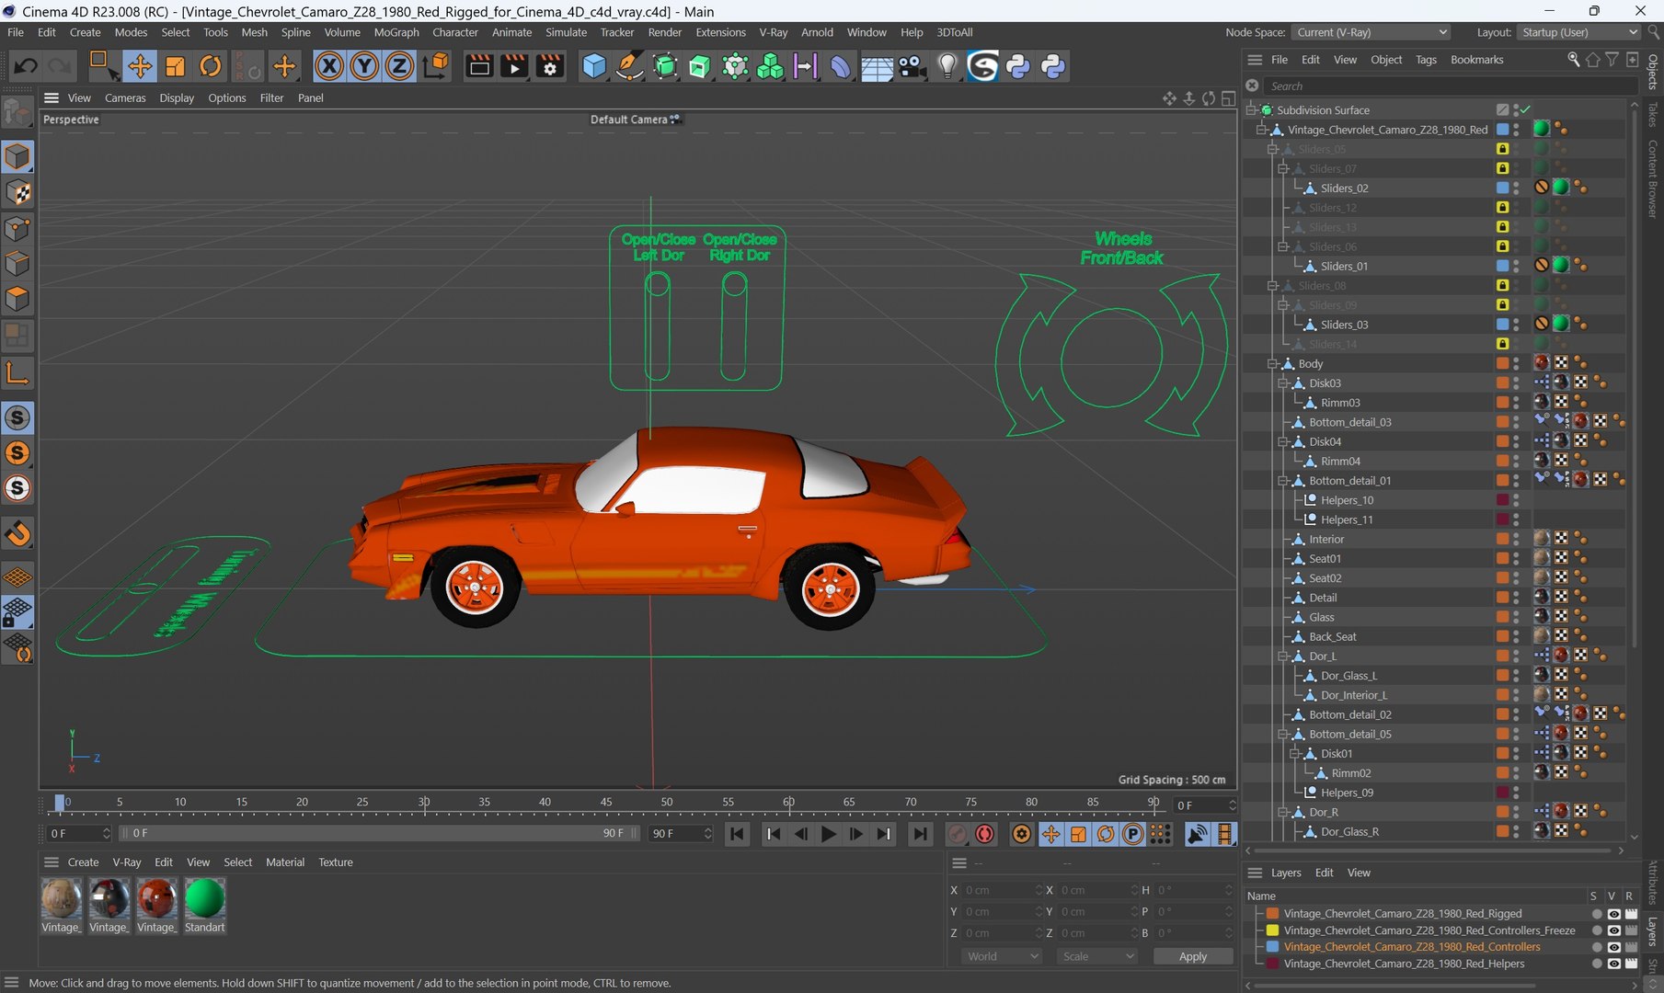Select Glass object in tree
This screenshot has width=1664, height=993.
pyautogui.click(x=1321, y=618)
